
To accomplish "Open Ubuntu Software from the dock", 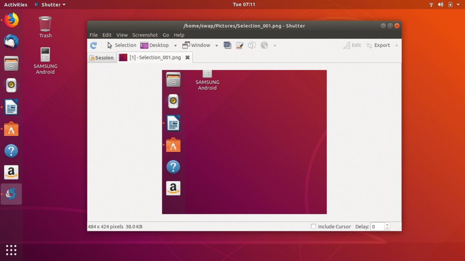I will [x=11, y=129].
